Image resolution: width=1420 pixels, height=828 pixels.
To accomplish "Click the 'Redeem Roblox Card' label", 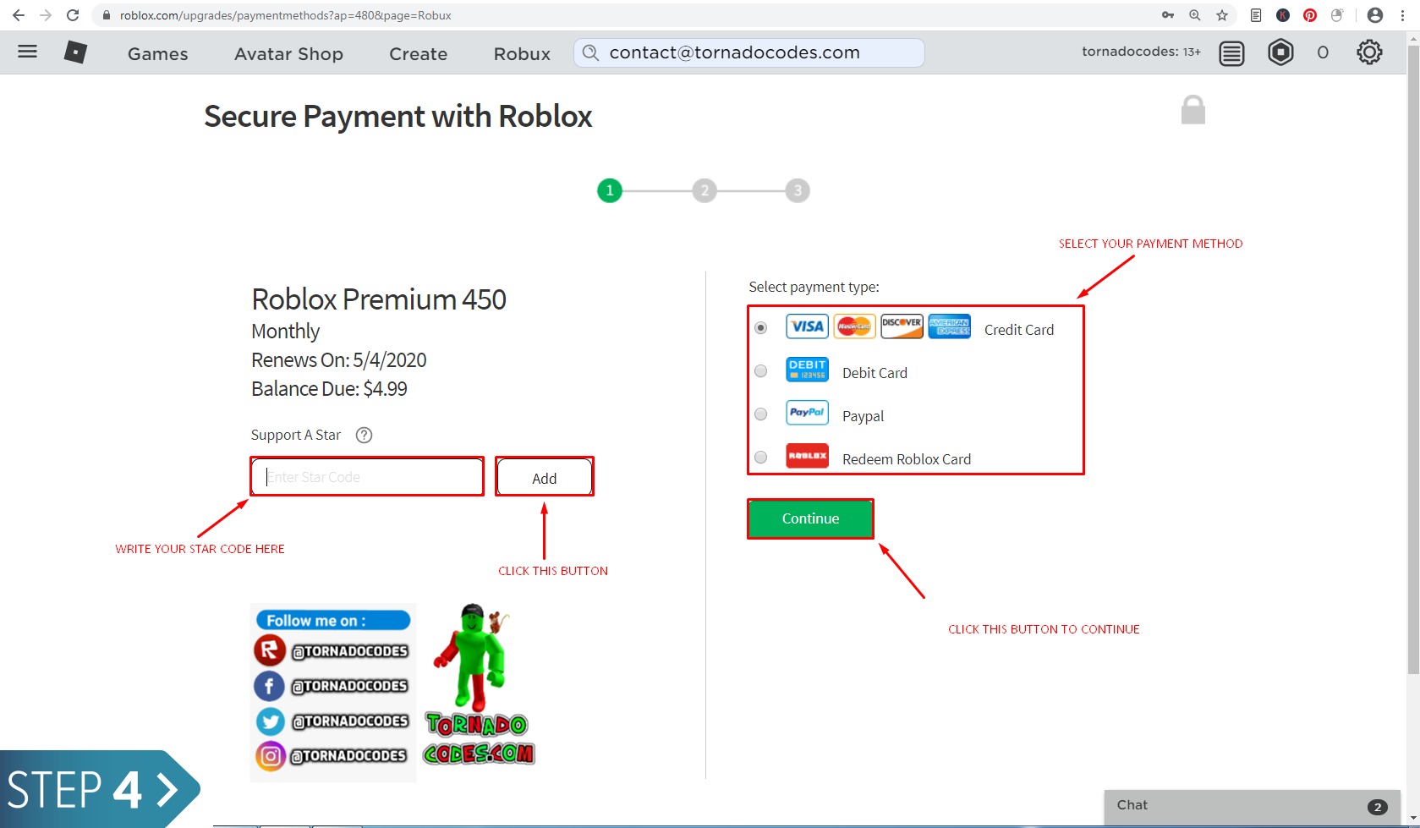I will click(x=907, y=459).
